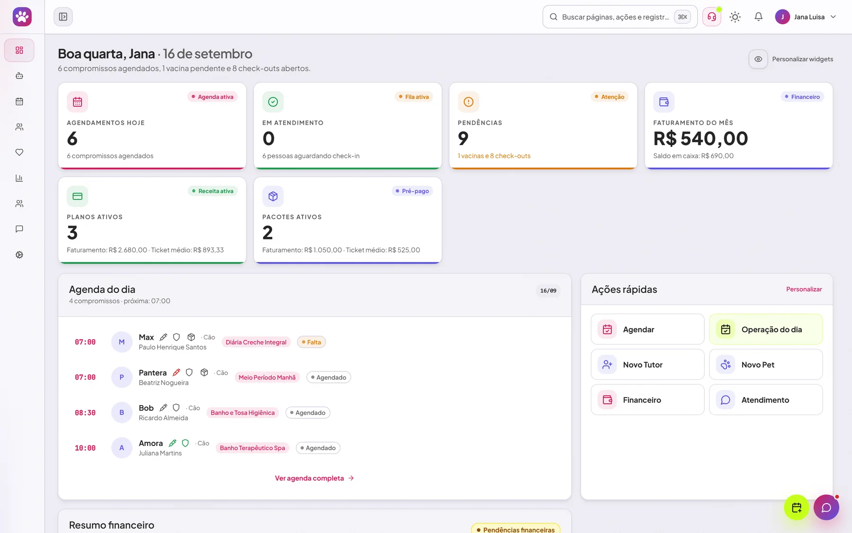The height and width of the screenshot is (533, 852).
Task: Open Ver agenda completa link
Action: coord(314,478)
